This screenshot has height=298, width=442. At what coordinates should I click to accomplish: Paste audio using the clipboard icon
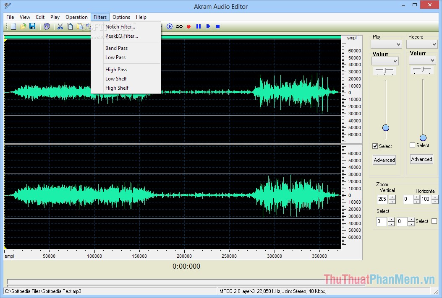(x=79, y=26)
